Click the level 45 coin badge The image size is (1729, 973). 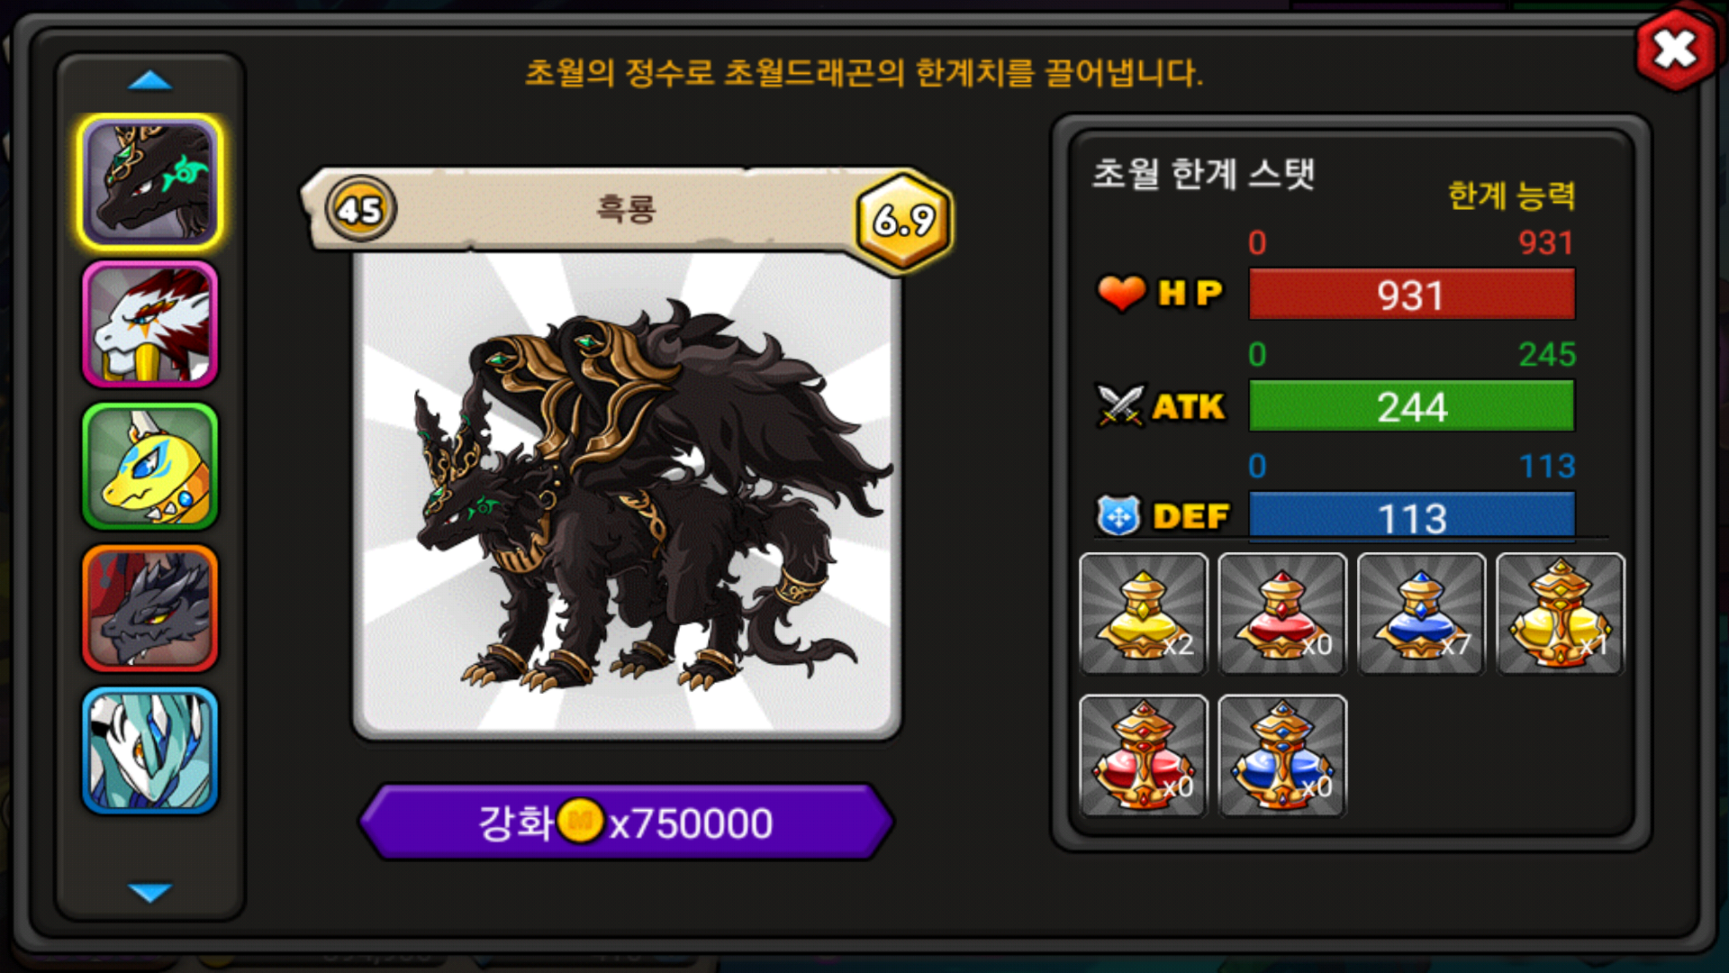(x=361, y=209)
